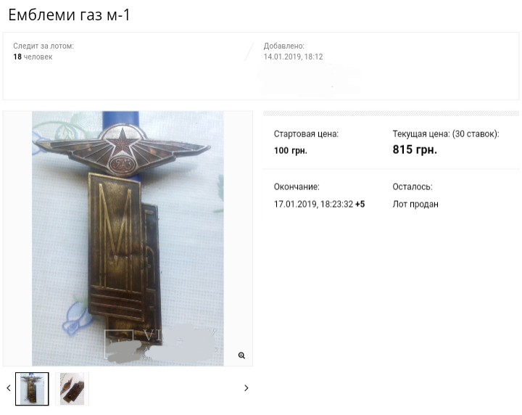Click the end date 17.01.2019, 18:23:32

coord(313,204)
